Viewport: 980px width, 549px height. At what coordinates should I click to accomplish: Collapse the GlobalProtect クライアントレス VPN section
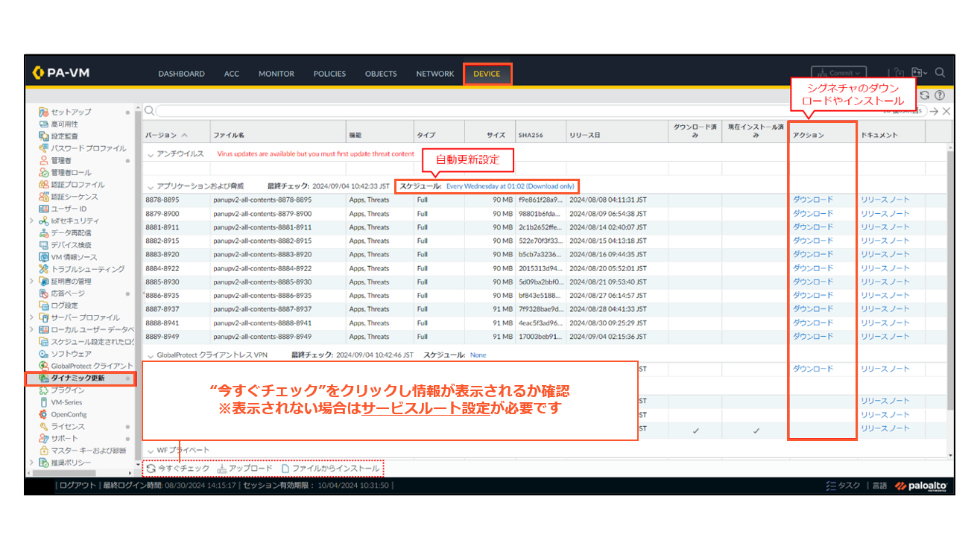pyautogui.click(x=151, y=355)
